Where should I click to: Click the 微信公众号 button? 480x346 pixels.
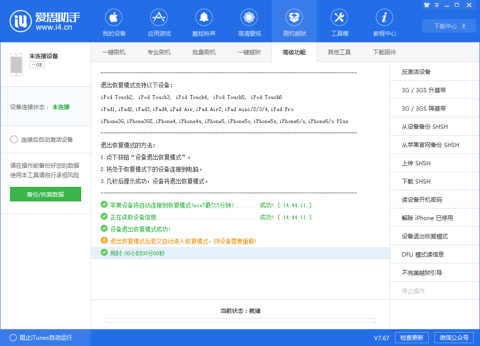pos(454,337)
